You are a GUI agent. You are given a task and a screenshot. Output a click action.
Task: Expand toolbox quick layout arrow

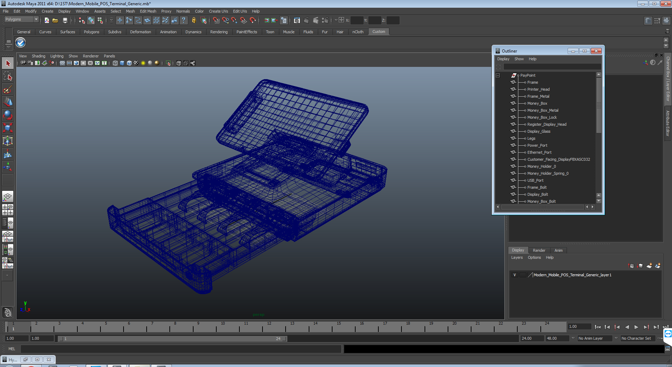coord(7,276)
